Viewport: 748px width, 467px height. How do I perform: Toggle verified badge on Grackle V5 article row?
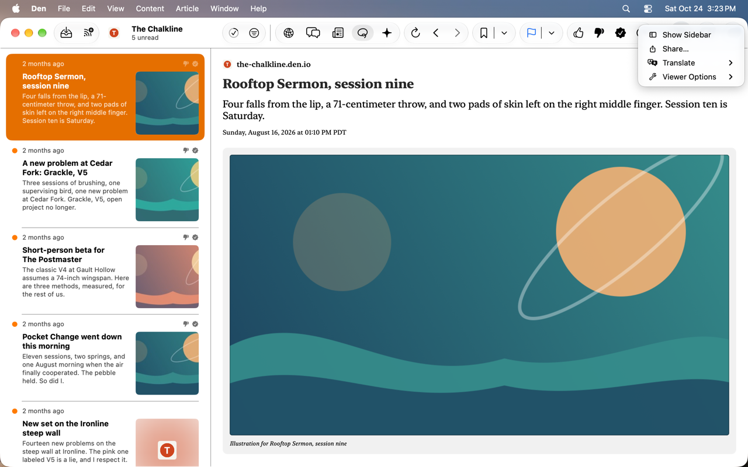click(195, 151)
